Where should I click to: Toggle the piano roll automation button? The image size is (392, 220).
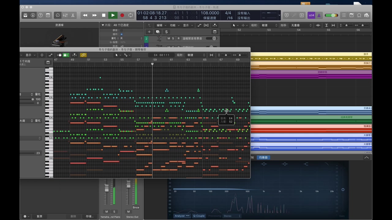[51, 55]
